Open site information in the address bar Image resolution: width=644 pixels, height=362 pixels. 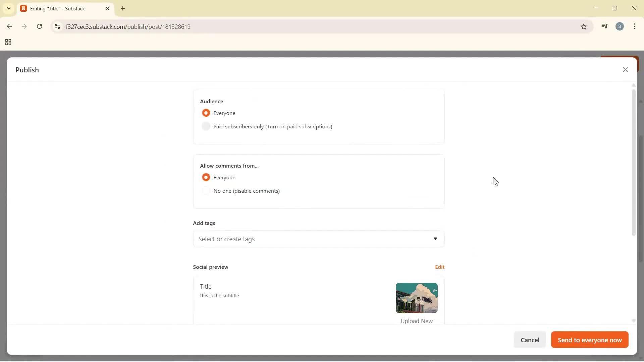pyautogui.click(x=57, y=27)
